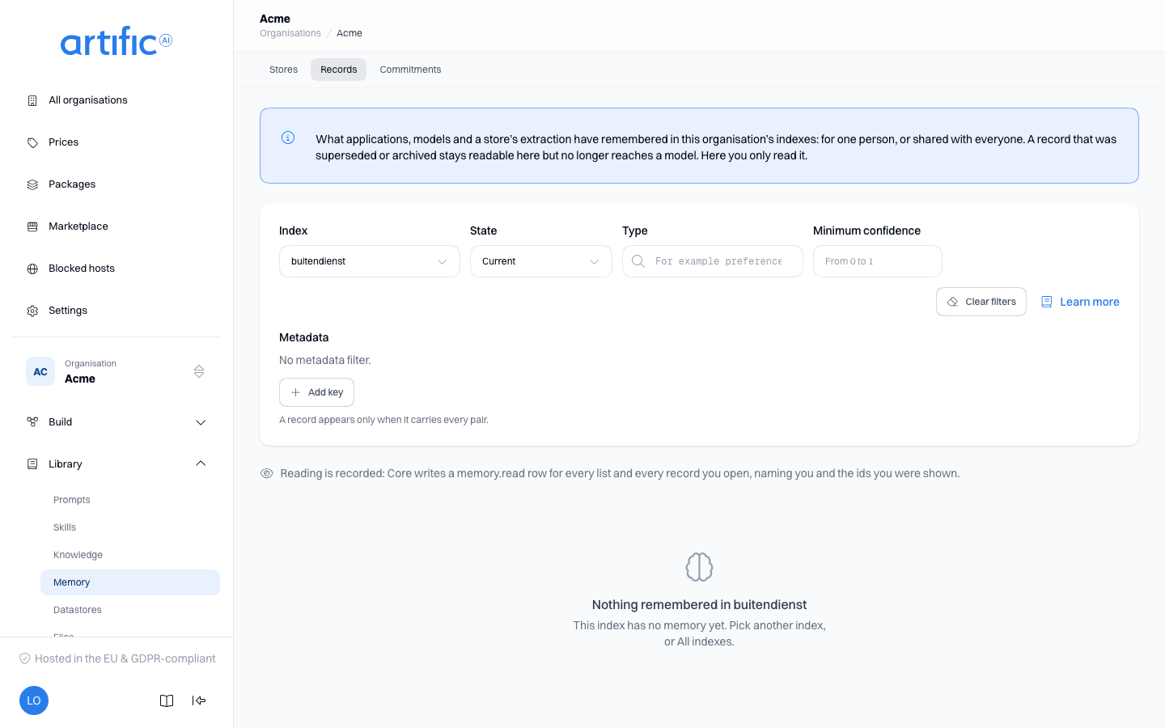The width and height of the screenshot is (1165, 728).
Task: Open the Index dropdown showing buitendienst
Action: tap(370, 261)
